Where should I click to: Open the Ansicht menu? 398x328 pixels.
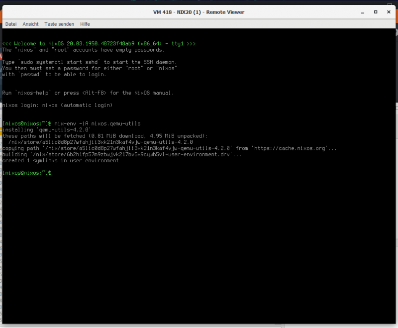point(30,24)
